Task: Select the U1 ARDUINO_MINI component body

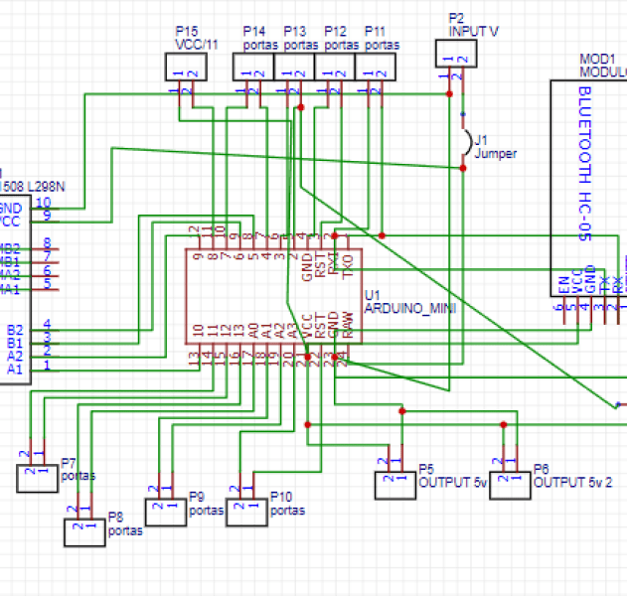Action: [x=274, y=296]
